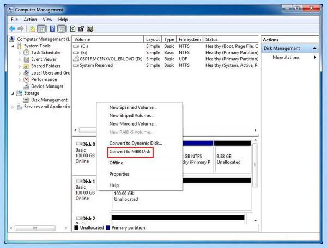Select the Device Manager icon
This screenshot has width=327, height=248.
click(x=26, y=86)
